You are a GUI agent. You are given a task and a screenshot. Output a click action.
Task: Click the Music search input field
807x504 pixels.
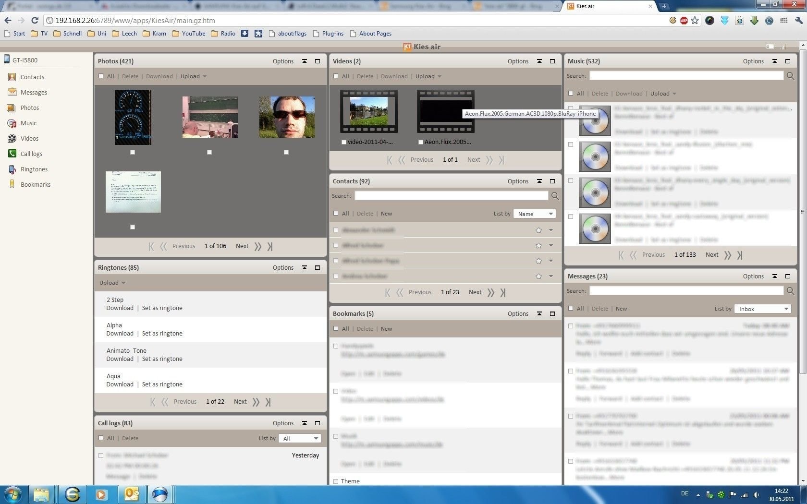click(x=686, y=76)
